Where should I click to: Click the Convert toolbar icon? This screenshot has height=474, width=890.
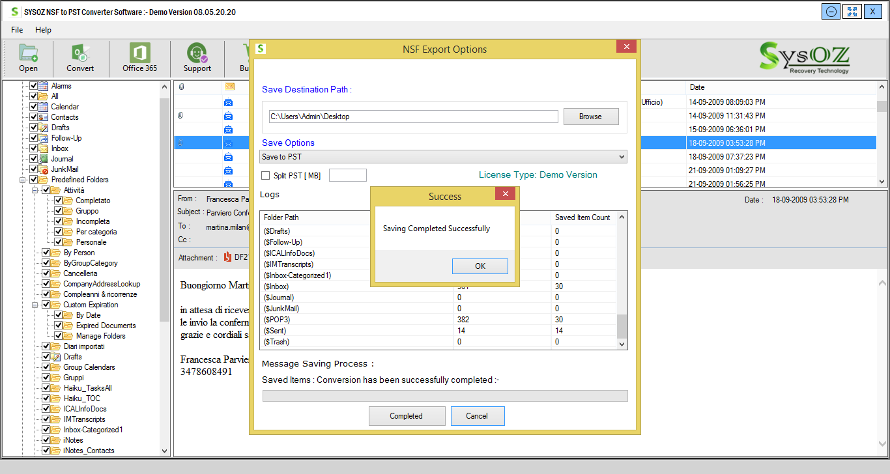point(80,53)
